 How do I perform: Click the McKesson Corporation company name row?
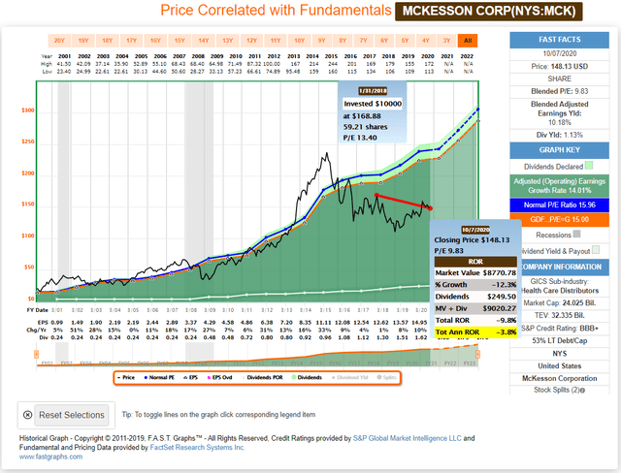[559, 378]
